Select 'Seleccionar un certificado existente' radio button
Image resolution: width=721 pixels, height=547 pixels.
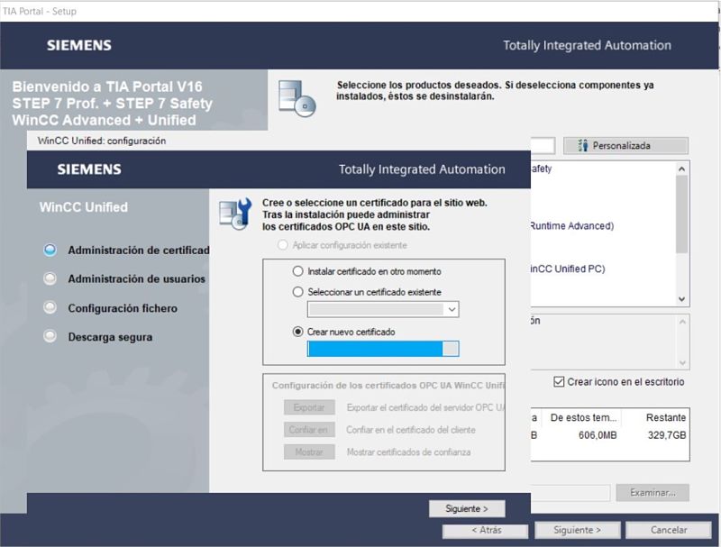click(x=298, y=292)
